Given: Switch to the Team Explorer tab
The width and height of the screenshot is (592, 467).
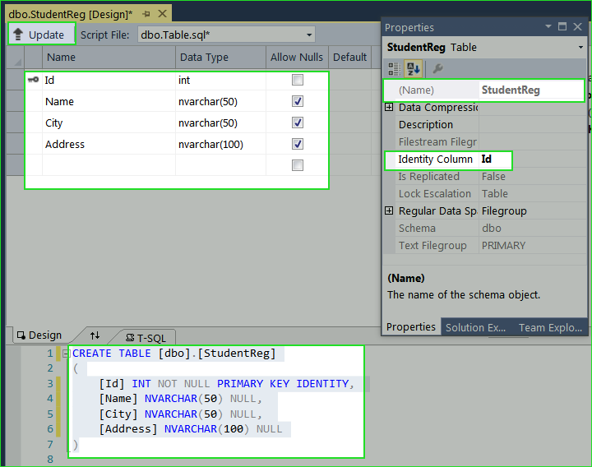Looking at the screenshot, I should 550,327.
